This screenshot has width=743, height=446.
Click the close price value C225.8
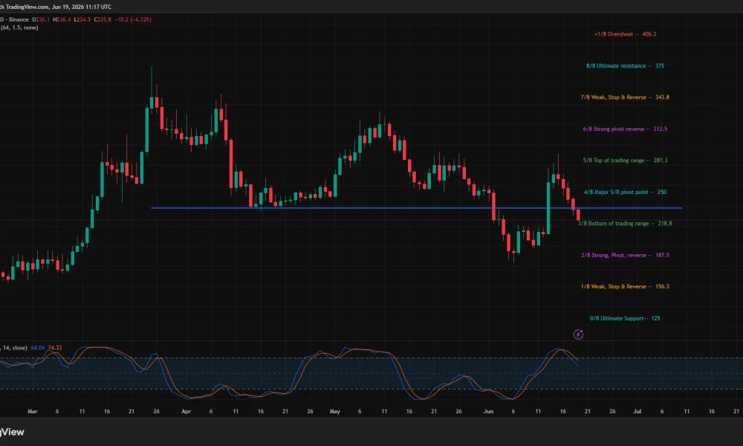[x=103, y=19]
